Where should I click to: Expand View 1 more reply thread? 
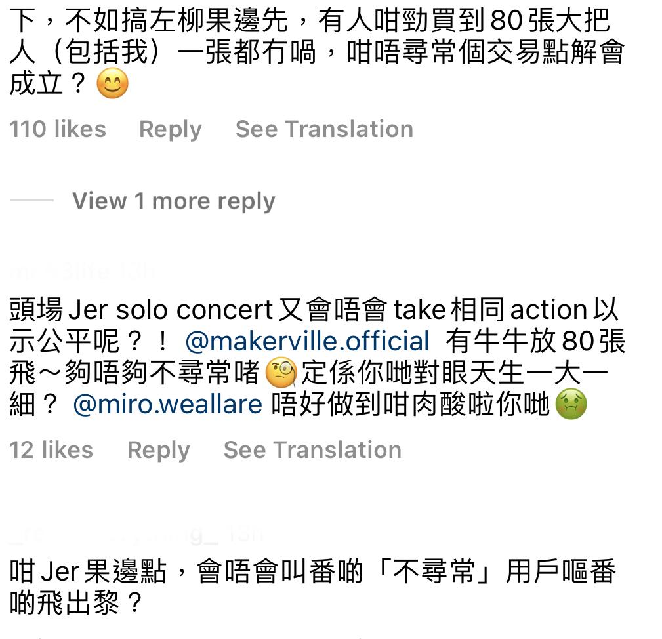pos(172,201)
